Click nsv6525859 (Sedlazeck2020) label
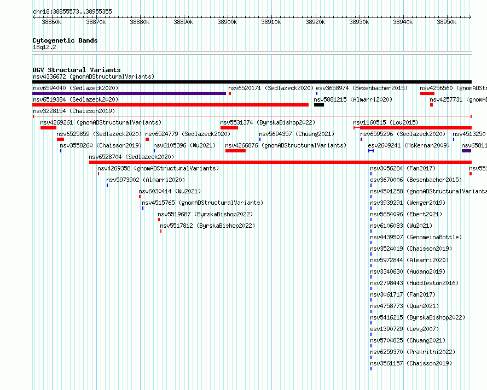This screenshot has height=390, width=487. tap(99, 134)
